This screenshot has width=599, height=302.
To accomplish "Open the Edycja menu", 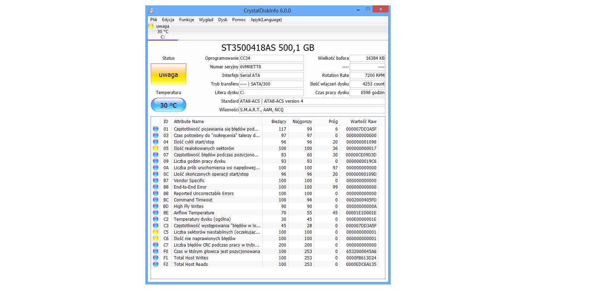I will pos(168,20).
